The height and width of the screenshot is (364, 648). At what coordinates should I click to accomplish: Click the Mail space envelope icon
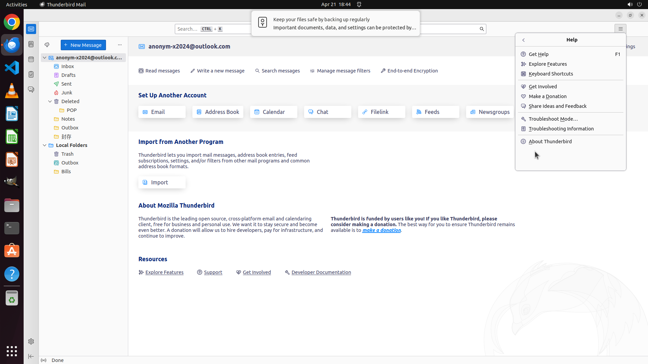point(31,29)
